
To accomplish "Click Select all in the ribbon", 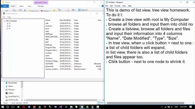I will click(x=83, y=10).
